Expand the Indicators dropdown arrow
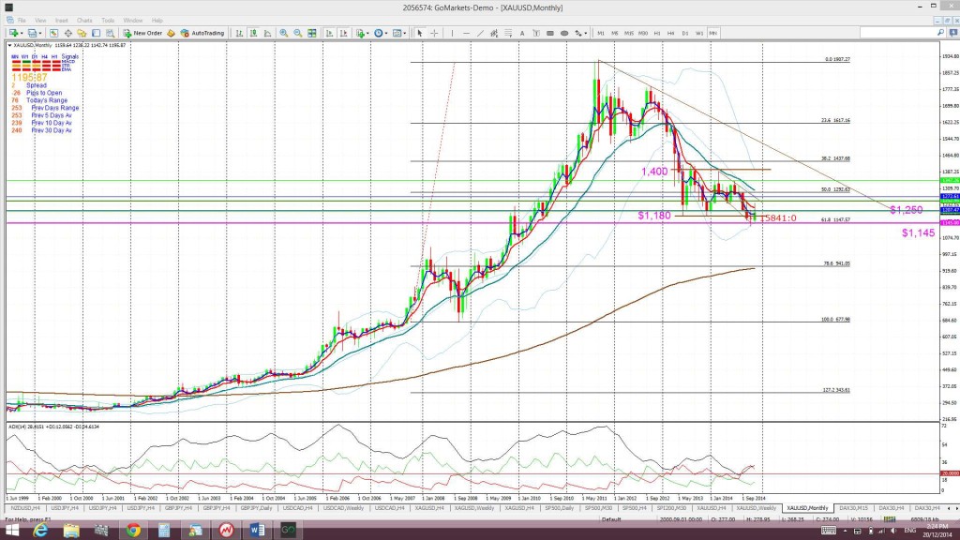Screen dimensions: 960x540 point(367,33)
